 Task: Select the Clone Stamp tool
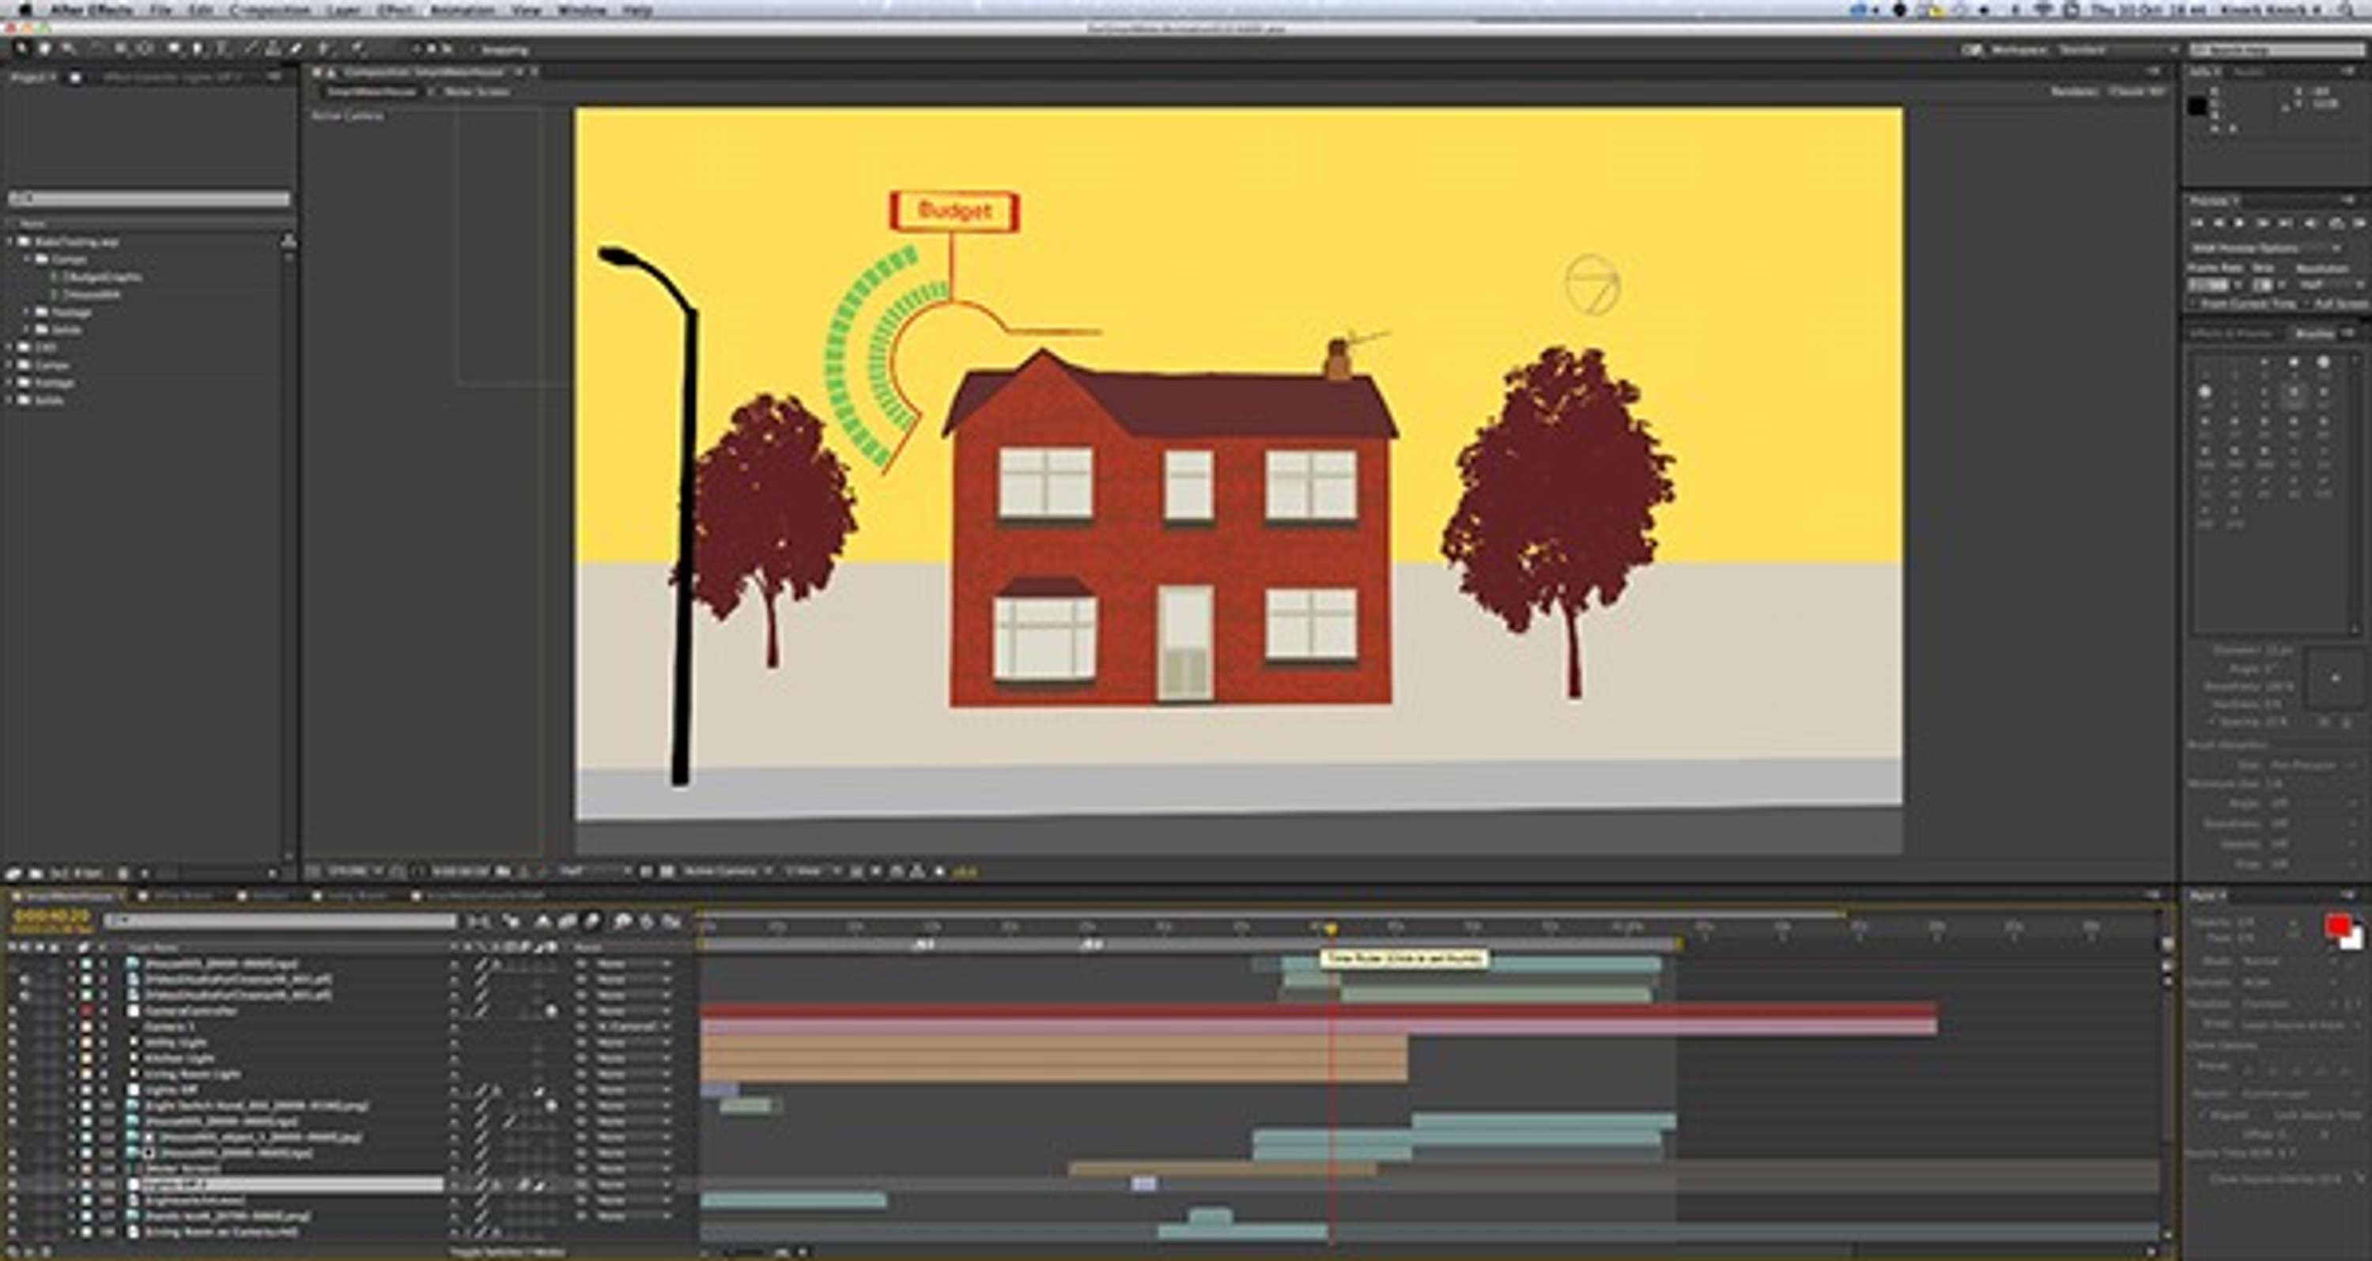click(x=273, y=49)
